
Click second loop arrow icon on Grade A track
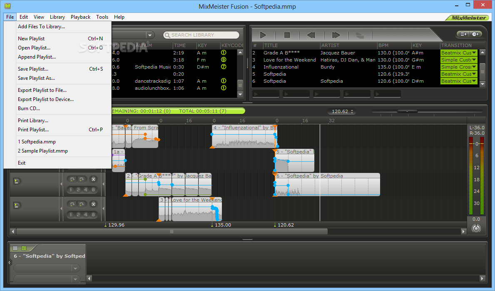81,179
